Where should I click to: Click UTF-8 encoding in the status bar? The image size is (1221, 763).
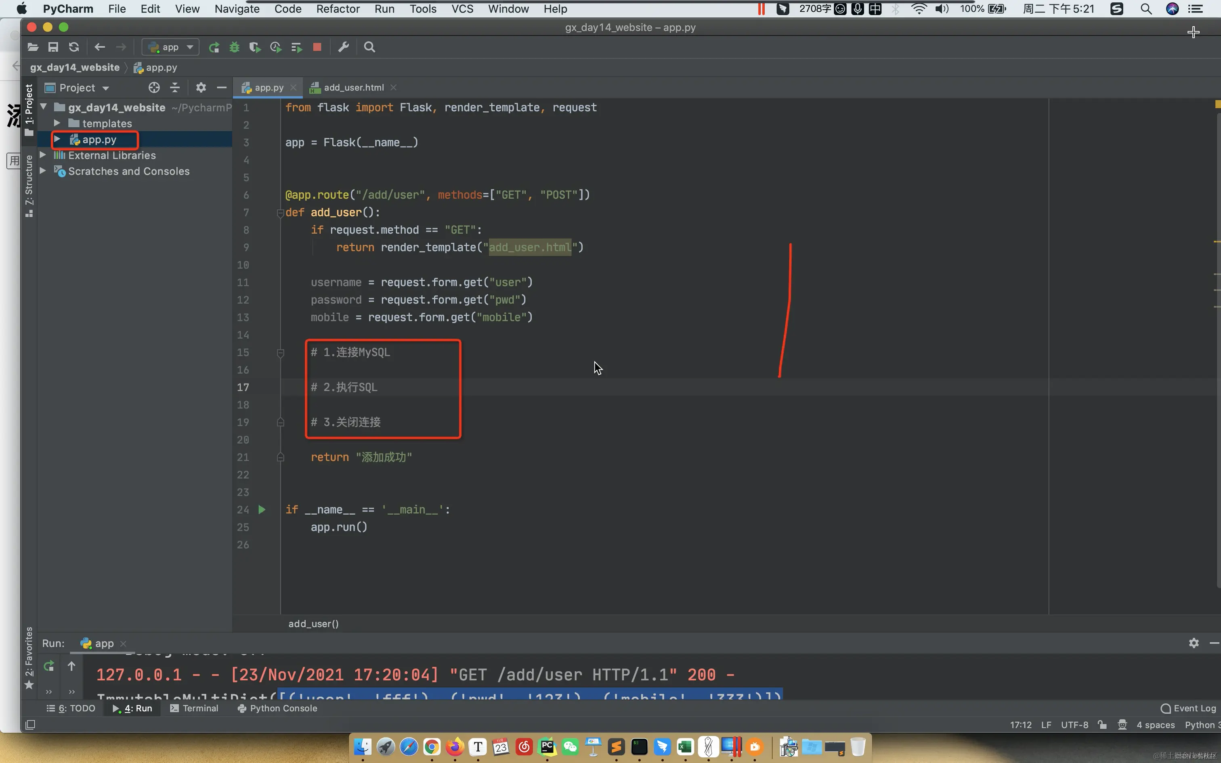[x=1074, y=725]
